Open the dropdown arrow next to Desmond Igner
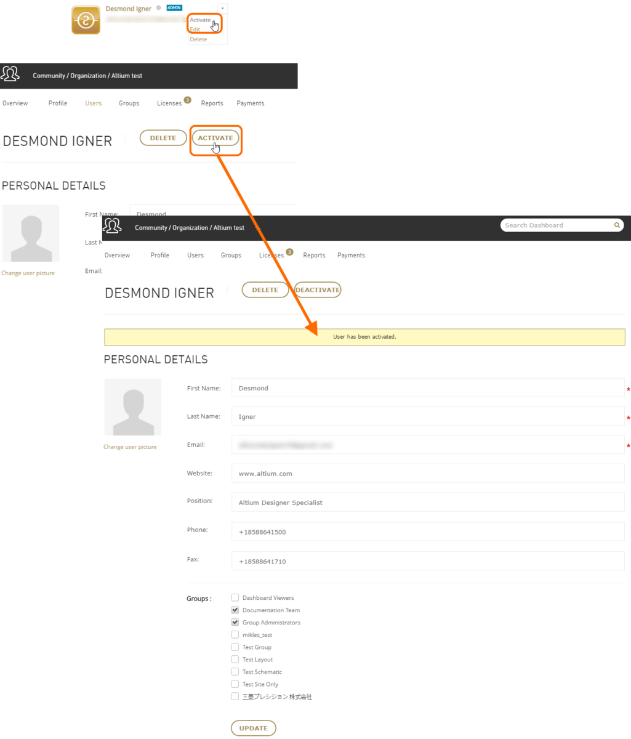This screenshot has width=631, height=739. (222, 9)
